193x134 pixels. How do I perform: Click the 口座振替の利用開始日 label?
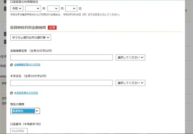24,2
